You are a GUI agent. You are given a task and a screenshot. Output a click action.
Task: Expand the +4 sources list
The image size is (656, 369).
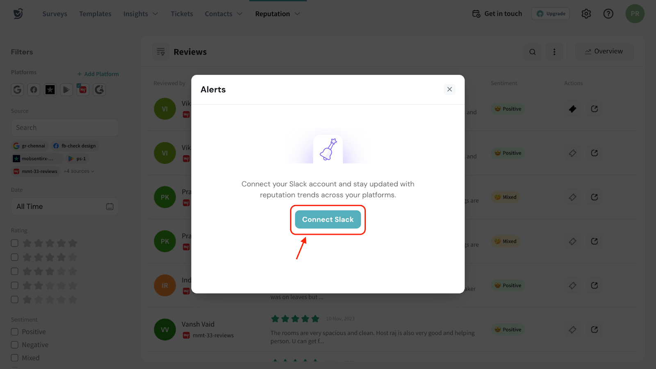coord(79,171)
